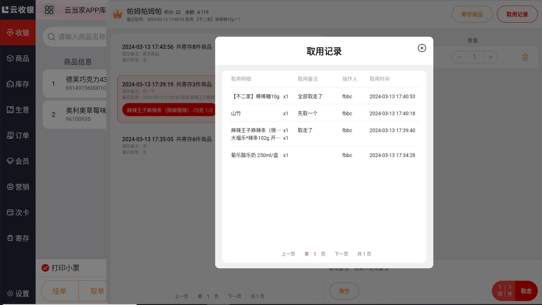Open 会员 members in sidebar
This screenshot has width=542, height=305.
pos(18,161)
